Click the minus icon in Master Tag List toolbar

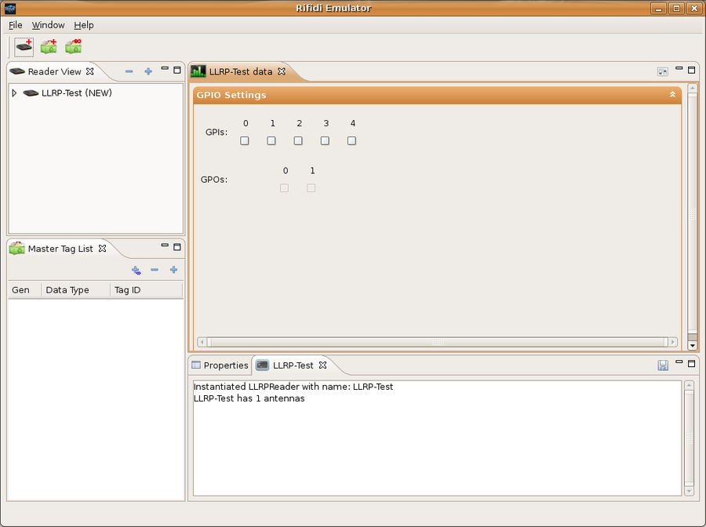click(154, 270)
